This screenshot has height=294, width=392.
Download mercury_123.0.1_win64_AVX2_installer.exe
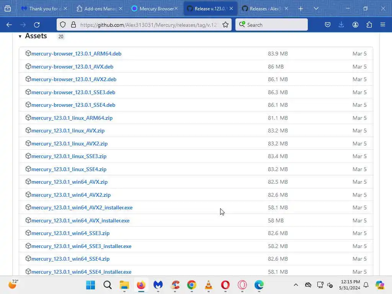coord(82,207)
